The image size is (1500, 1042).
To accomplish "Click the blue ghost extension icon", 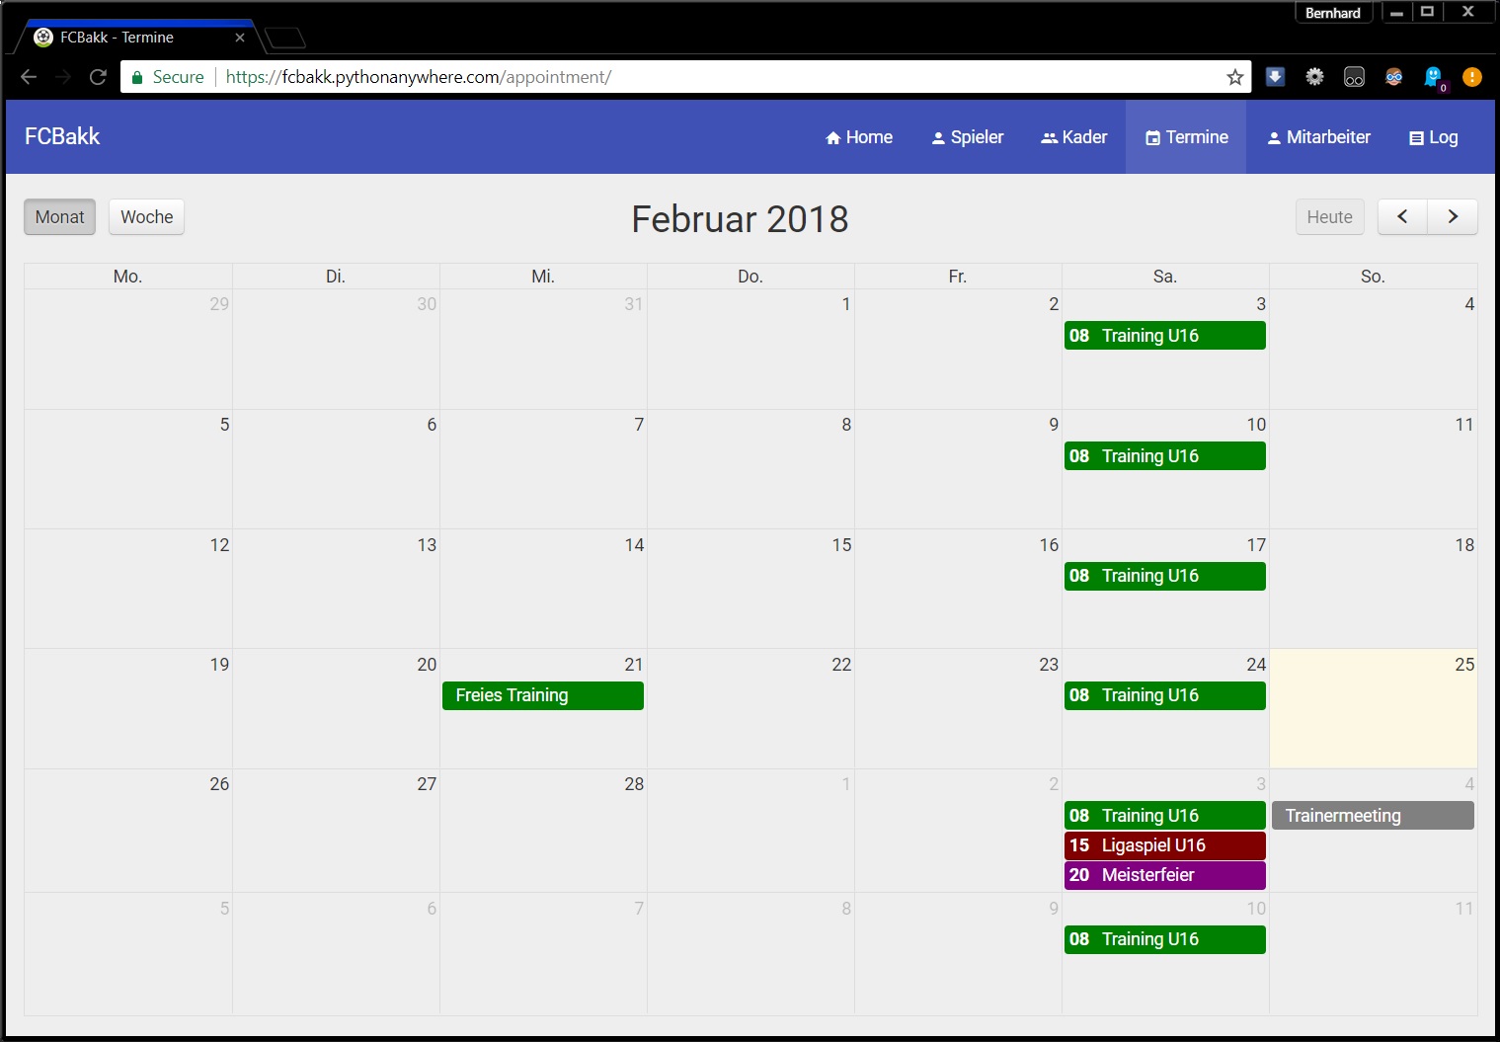I will pyautogui.click(x=1433, y=77).
